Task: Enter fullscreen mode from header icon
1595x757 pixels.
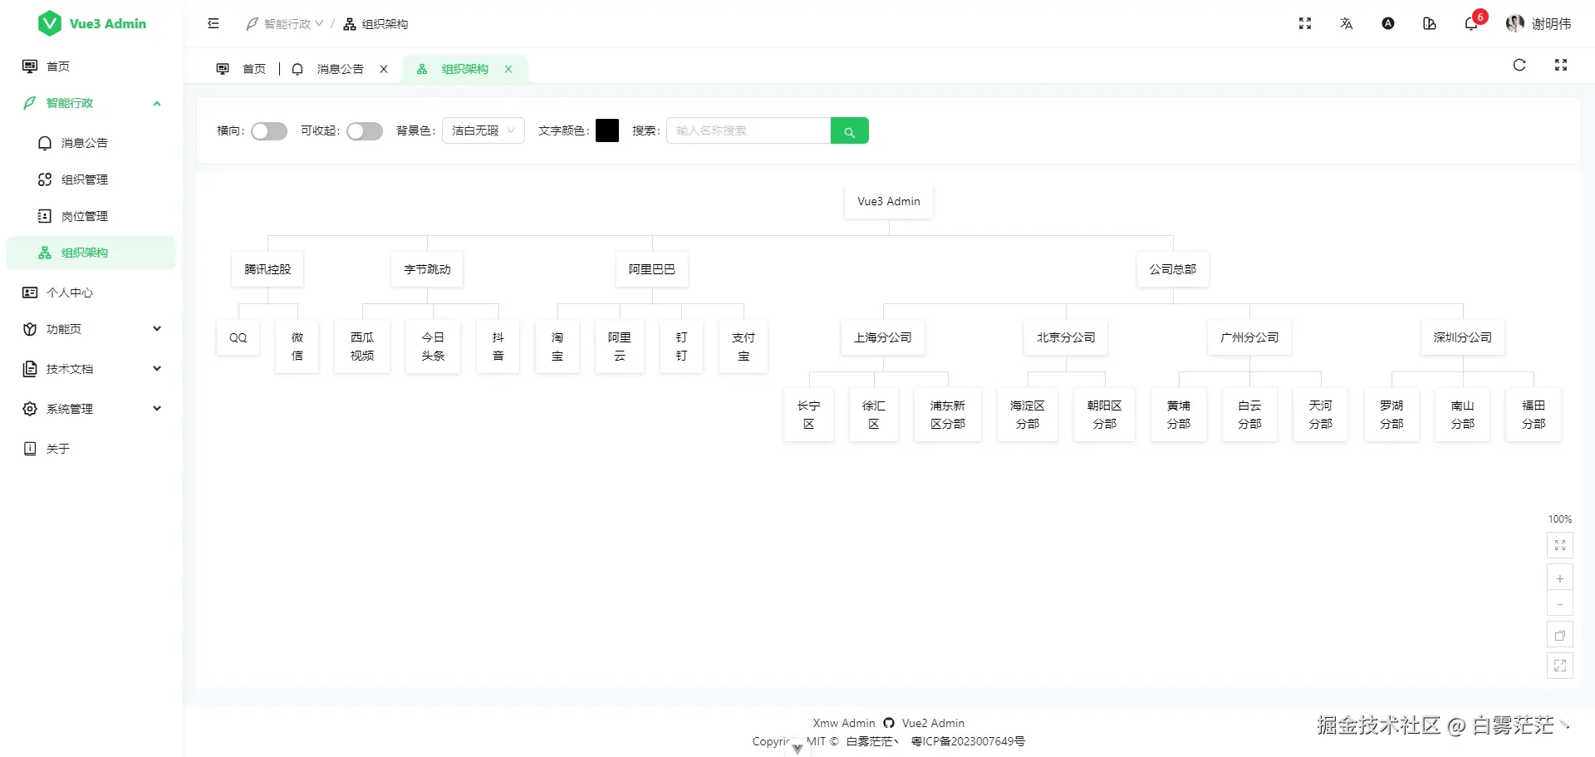Action: click(x=1305, y=23)
